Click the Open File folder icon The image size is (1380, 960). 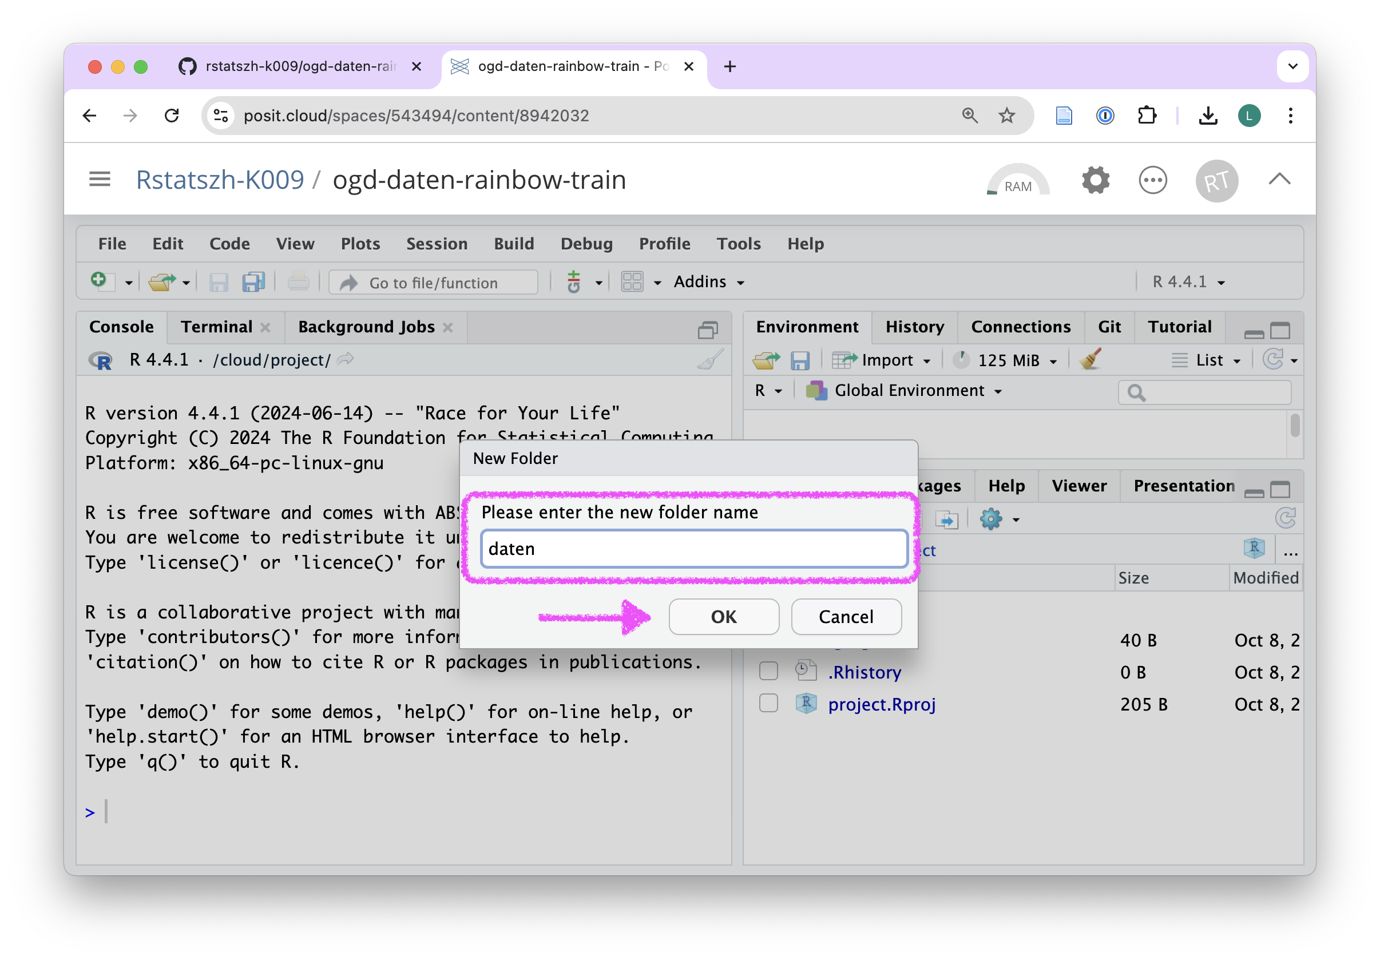point(161,281)
